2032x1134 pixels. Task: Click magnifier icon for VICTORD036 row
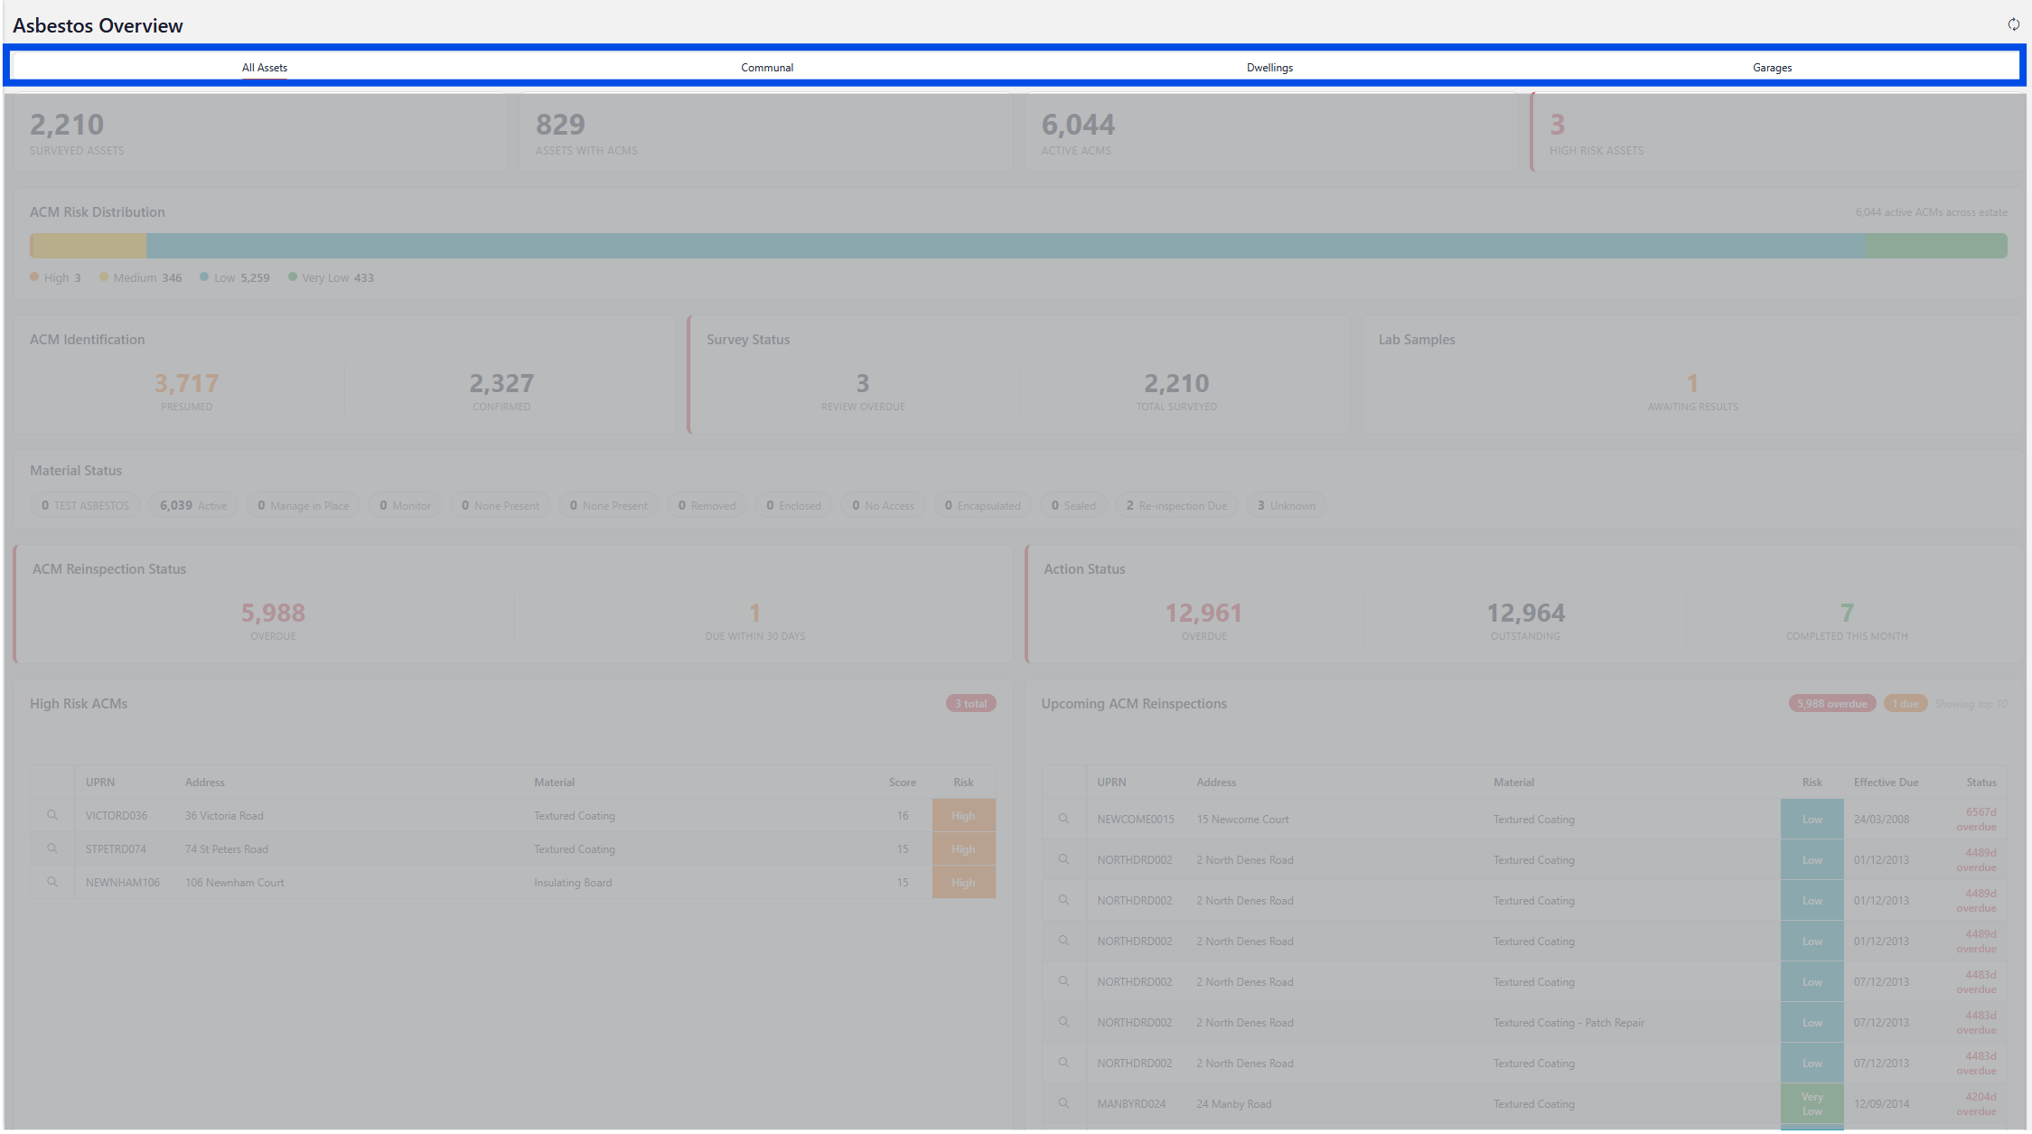(x=52, y=815)
